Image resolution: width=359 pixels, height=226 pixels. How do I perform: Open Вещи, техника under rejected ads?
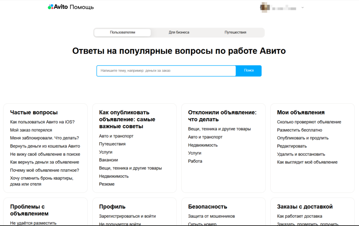[219, 129]
